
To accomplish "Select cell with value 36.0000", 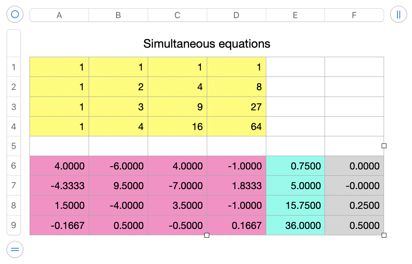I will [x=295, y=225].
